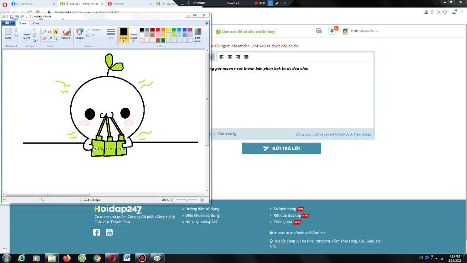Zoom in with the plus button
The height and width of the screenshot is (263, 467).
202,200
